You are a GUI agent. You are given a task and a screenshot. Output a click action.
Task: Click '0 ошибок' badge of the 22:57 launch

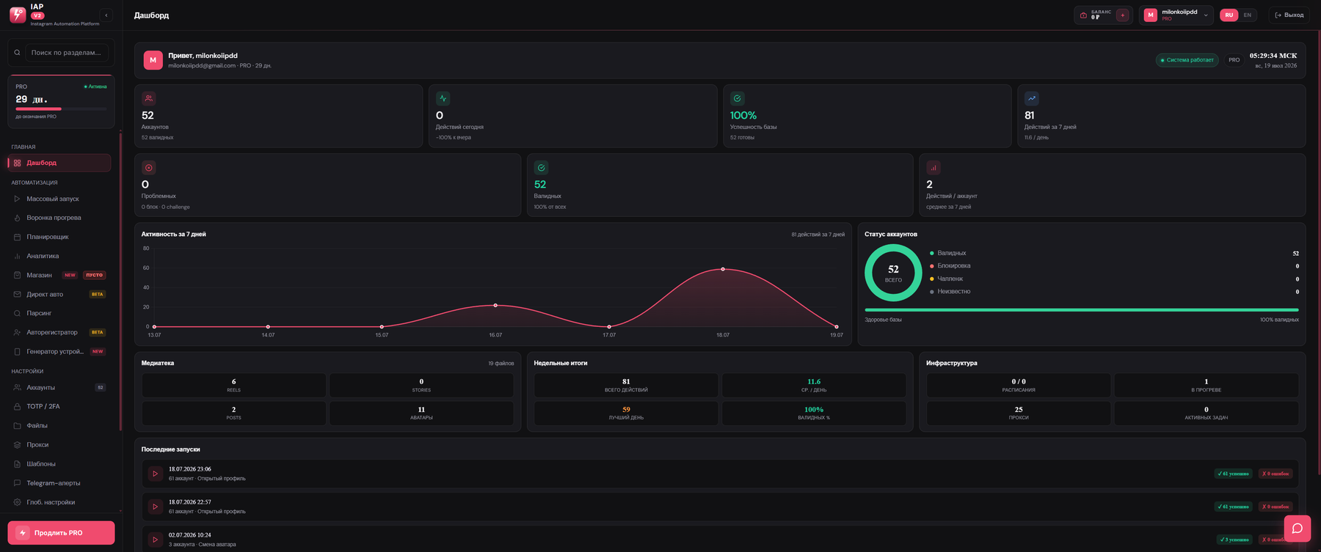point(1275,507)
